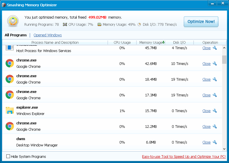The image size is (229, 163).
Task: Click the Smashing Memory Optimizer title bar icon
Action: coord(4,5)
